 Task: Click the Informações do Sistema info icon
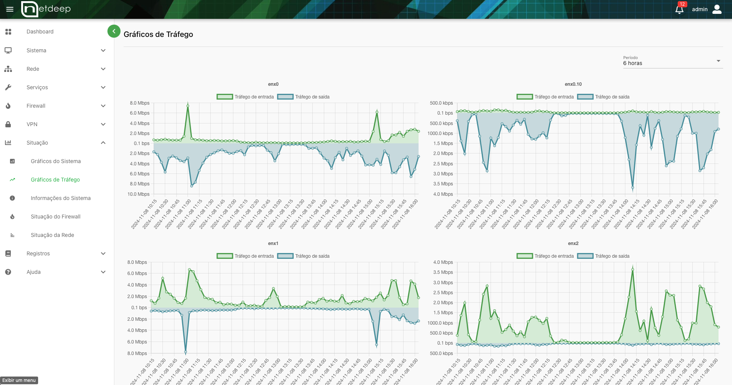(x=12, y=198)
